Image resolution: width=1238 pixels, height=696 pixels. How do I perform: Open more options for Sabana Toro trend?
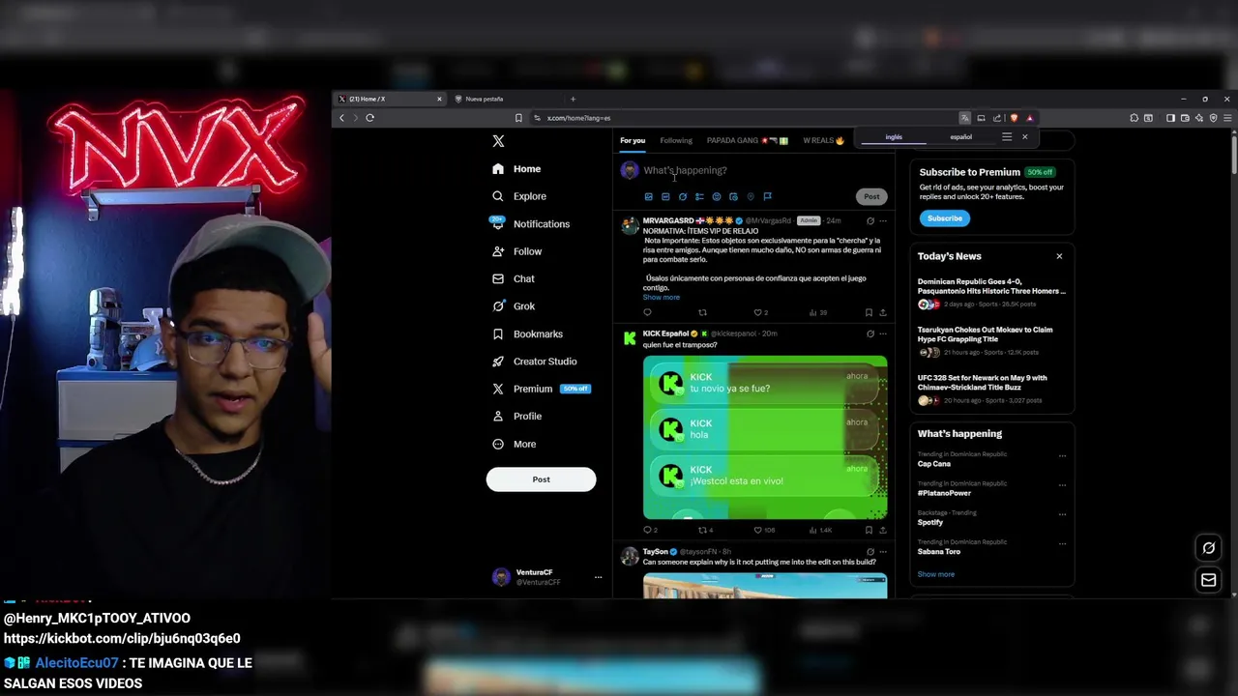coord(1062,543)
